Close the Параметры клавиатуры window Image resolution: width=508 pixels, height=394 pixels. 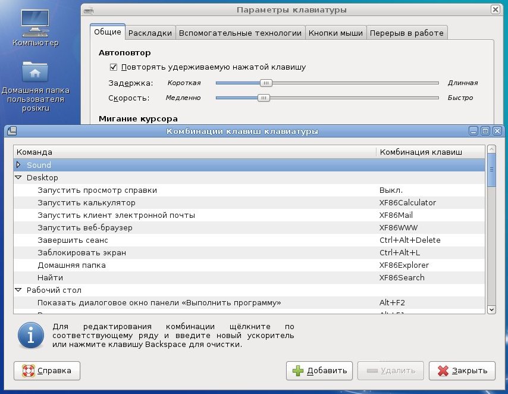click(496, 10)
